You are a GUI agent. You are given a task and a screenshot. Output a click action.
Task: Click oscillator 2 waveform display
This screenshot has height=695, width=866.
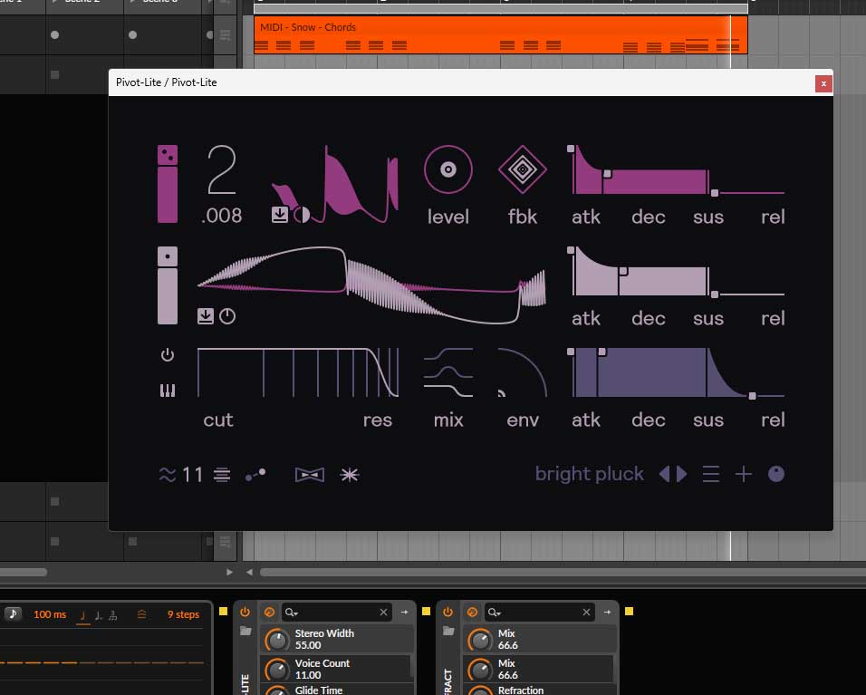pyautogui.click(x=371, y=285)
